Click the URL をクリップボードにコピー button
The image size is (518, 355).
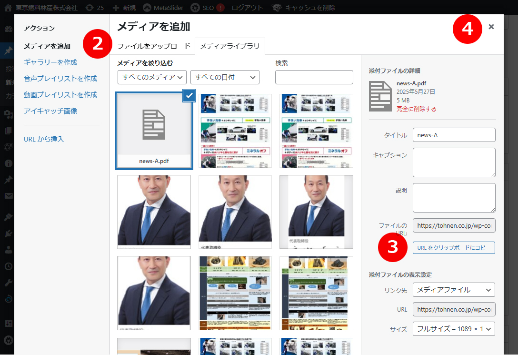[454, 248]
